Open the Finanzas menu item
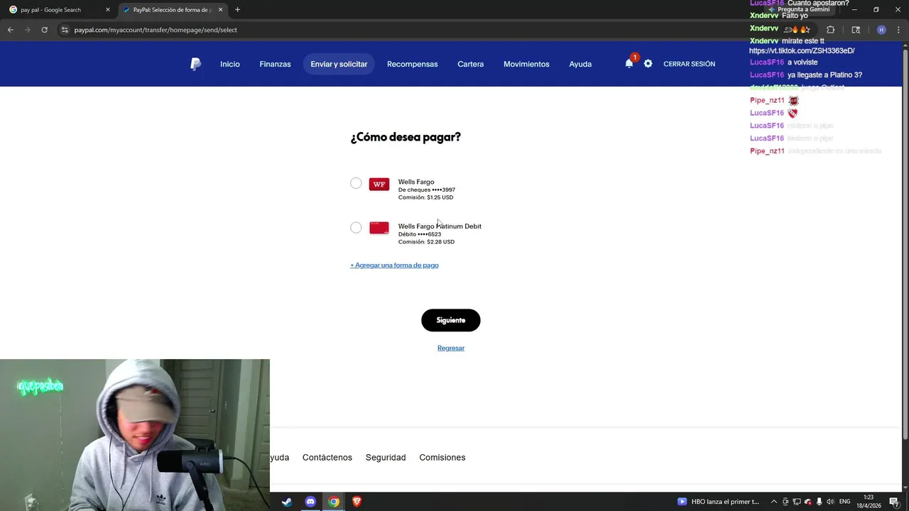The width and height of the screenshot is (909, 511). tap(275, 64)
